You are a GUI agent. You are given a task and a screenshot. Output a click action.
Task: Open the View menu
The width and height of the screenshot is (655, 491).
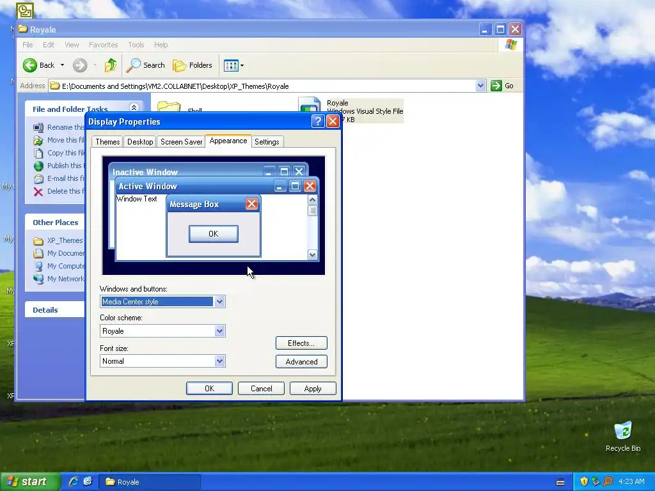(72, 45)
